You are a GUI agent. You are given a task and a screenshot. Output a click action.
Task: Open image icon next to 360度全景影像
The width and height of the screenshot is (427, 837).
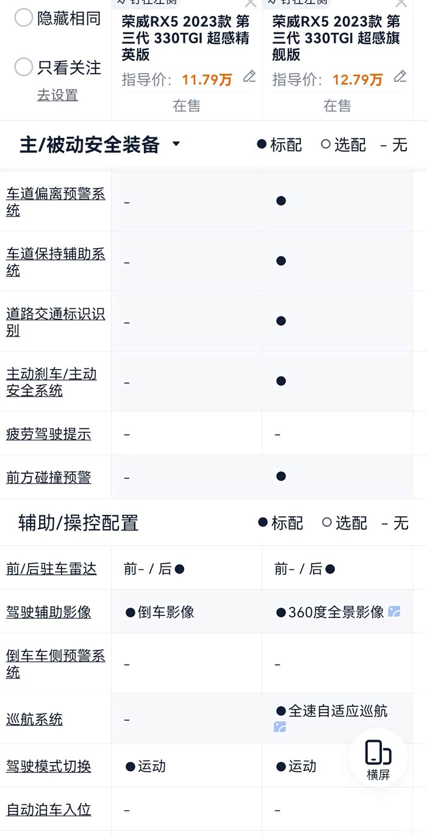395,612
